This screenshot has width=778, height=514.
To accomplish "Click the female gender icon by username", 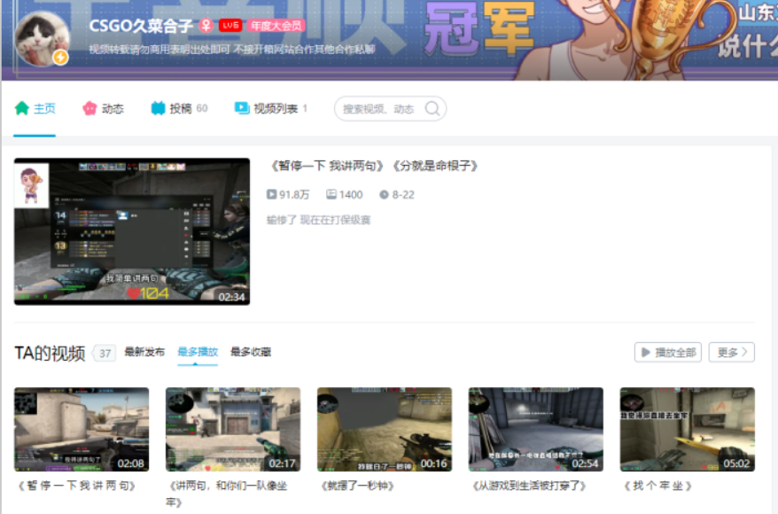I will (x=206, y=26).
